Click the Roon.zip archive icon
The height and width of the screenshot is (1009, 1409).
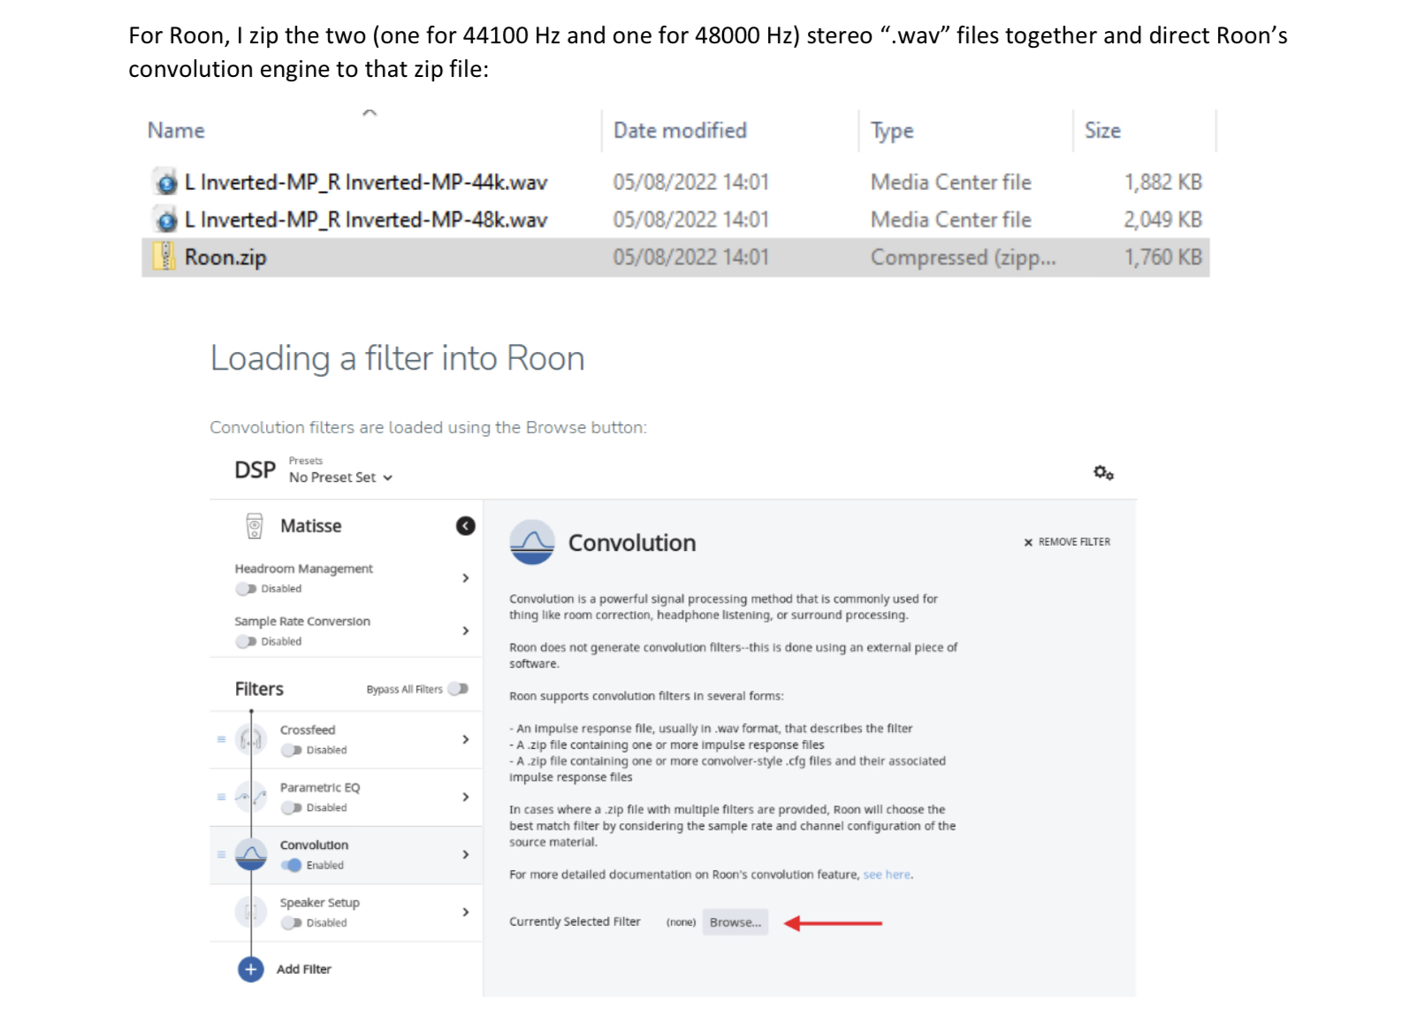coord(164,256)
